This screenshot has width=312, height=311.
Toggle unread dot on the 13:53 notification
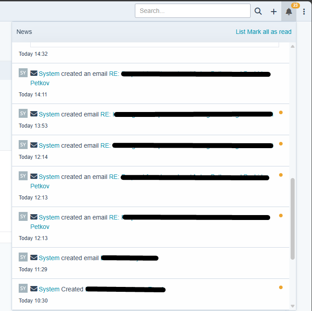point(281,112)
